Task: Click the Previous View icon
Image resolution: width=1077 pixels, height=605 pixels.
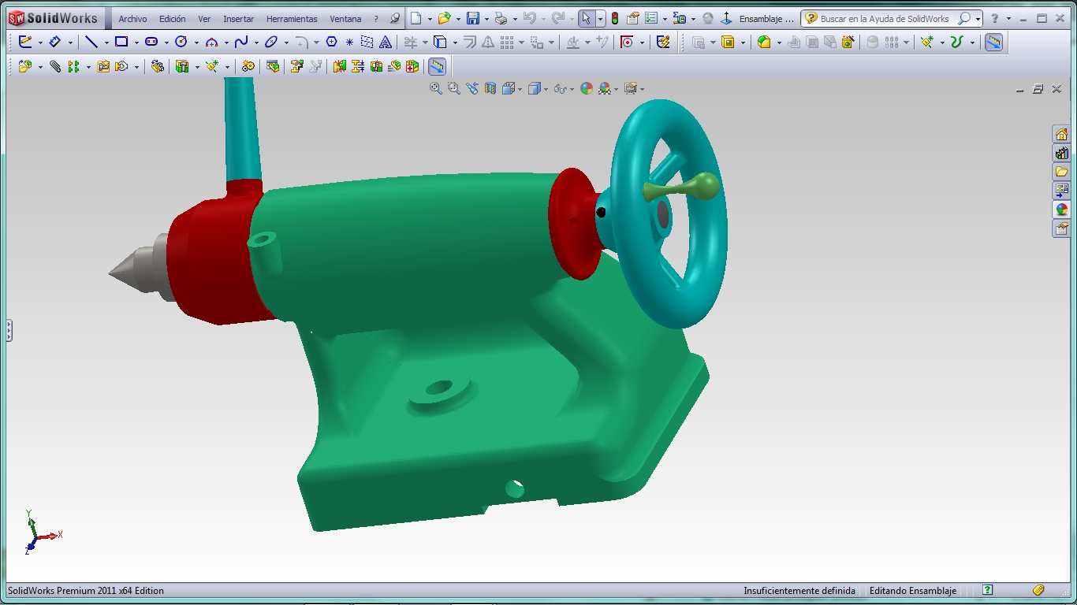Action: pos(472,89)
